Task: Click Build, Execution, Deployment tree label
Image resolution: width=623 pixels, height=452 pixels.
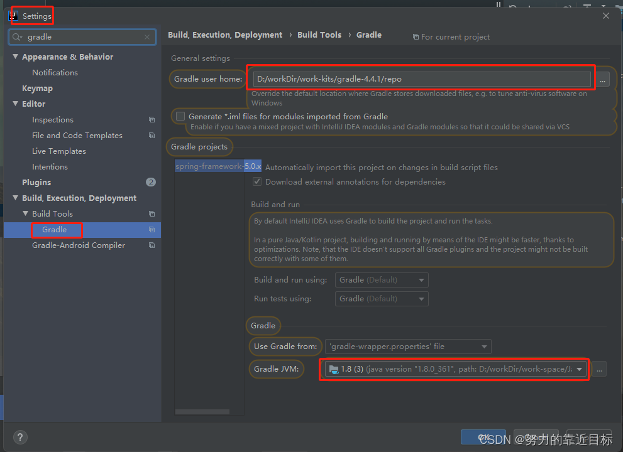Action: tap(79, 198)
